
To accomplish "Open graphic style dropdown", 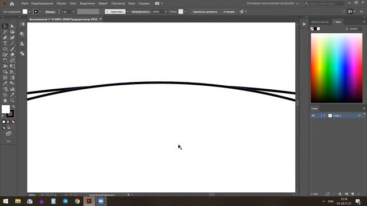I will (185, 11).
